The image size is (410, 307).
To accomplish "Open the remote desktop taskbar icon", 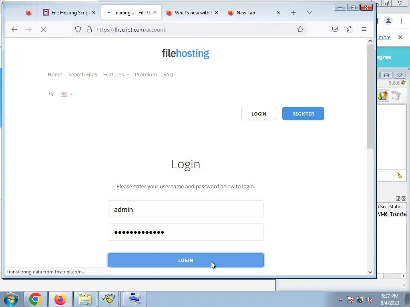I will [x=135, y=299].
